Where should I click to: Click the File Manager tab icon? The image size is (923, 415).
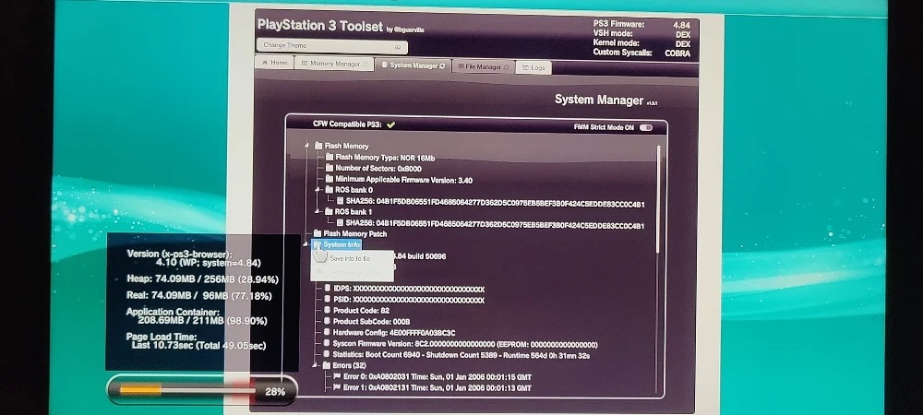coord(461,67)
